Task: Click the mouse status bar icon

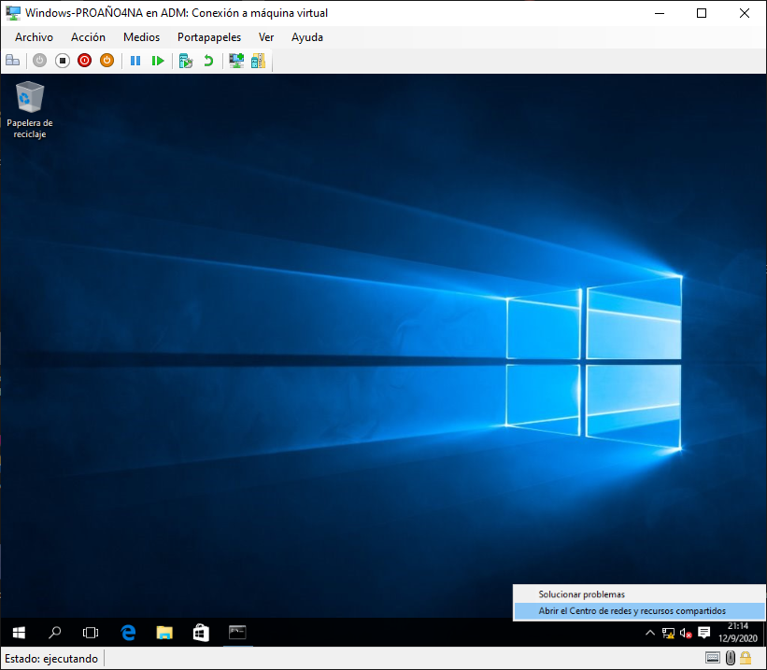Action: [x=731, y=658]
